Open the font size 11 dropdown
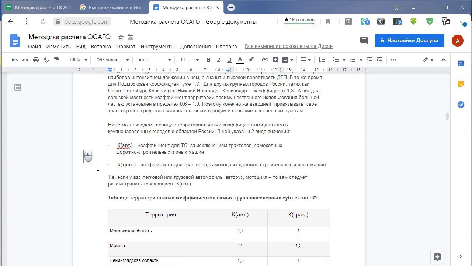 [x=189, y=60]
